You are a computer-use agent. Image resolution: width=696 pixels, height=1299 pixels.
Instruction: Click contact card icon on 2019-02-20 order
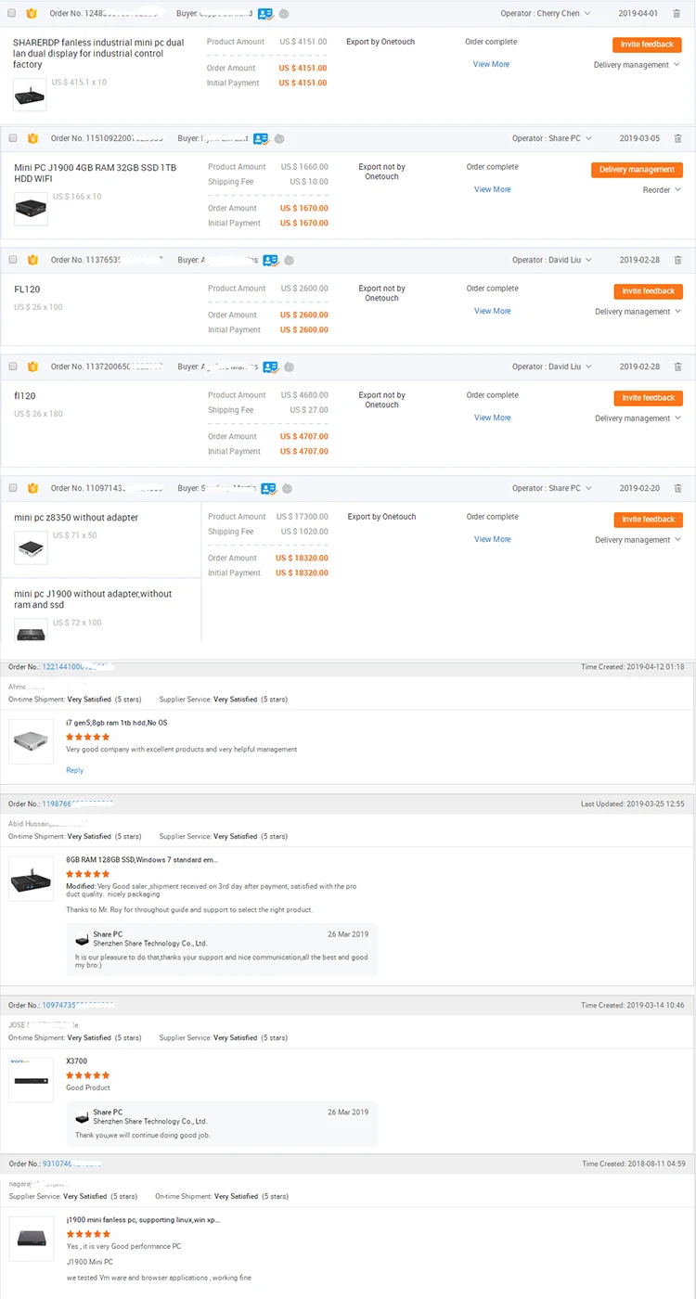pyautogui.click(x=269, y=488)
